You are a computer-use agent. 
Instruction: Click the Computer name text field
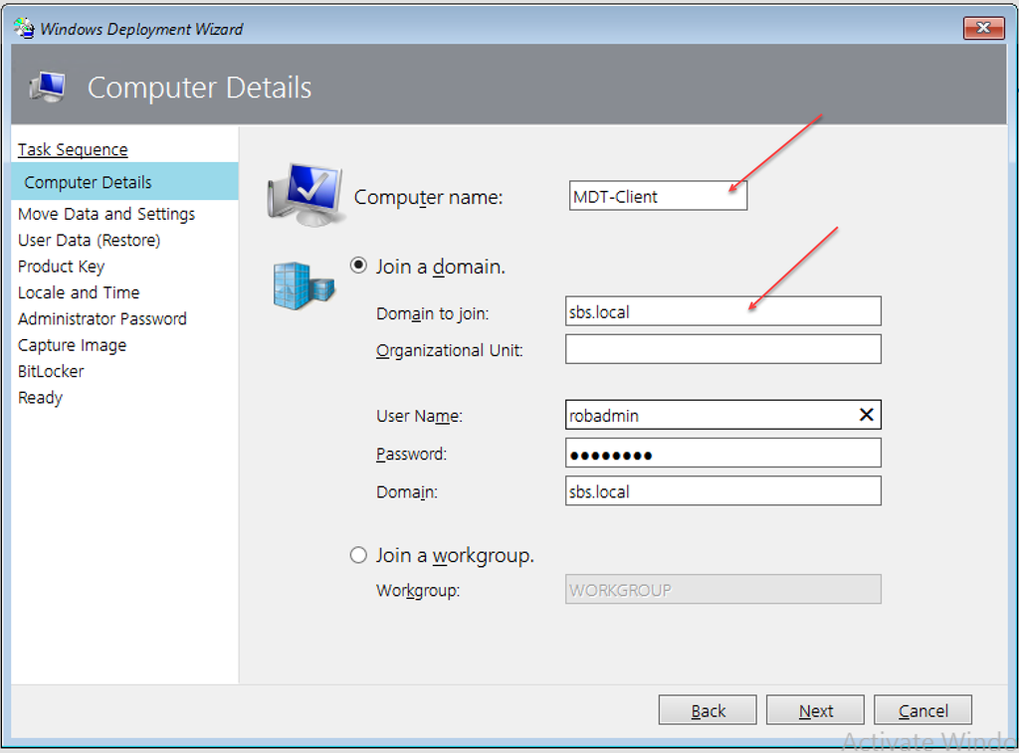click(657, 196)
